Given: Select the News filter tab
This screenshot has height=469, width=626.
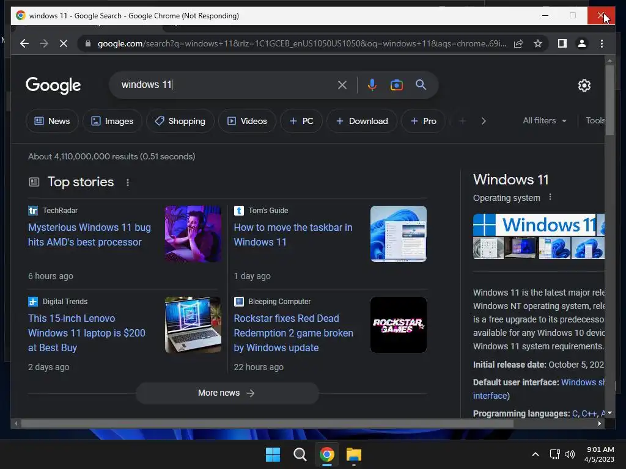Looking at the screenshot, I should (52, 121).
